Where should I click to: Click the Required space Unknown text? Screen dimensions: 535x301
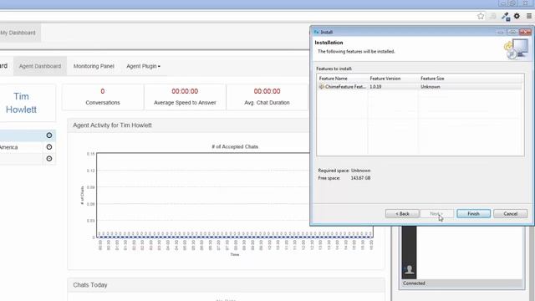tap(344, 171)
